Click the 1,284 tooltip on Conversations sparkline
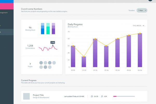The image size is (156, 104). 53,42
